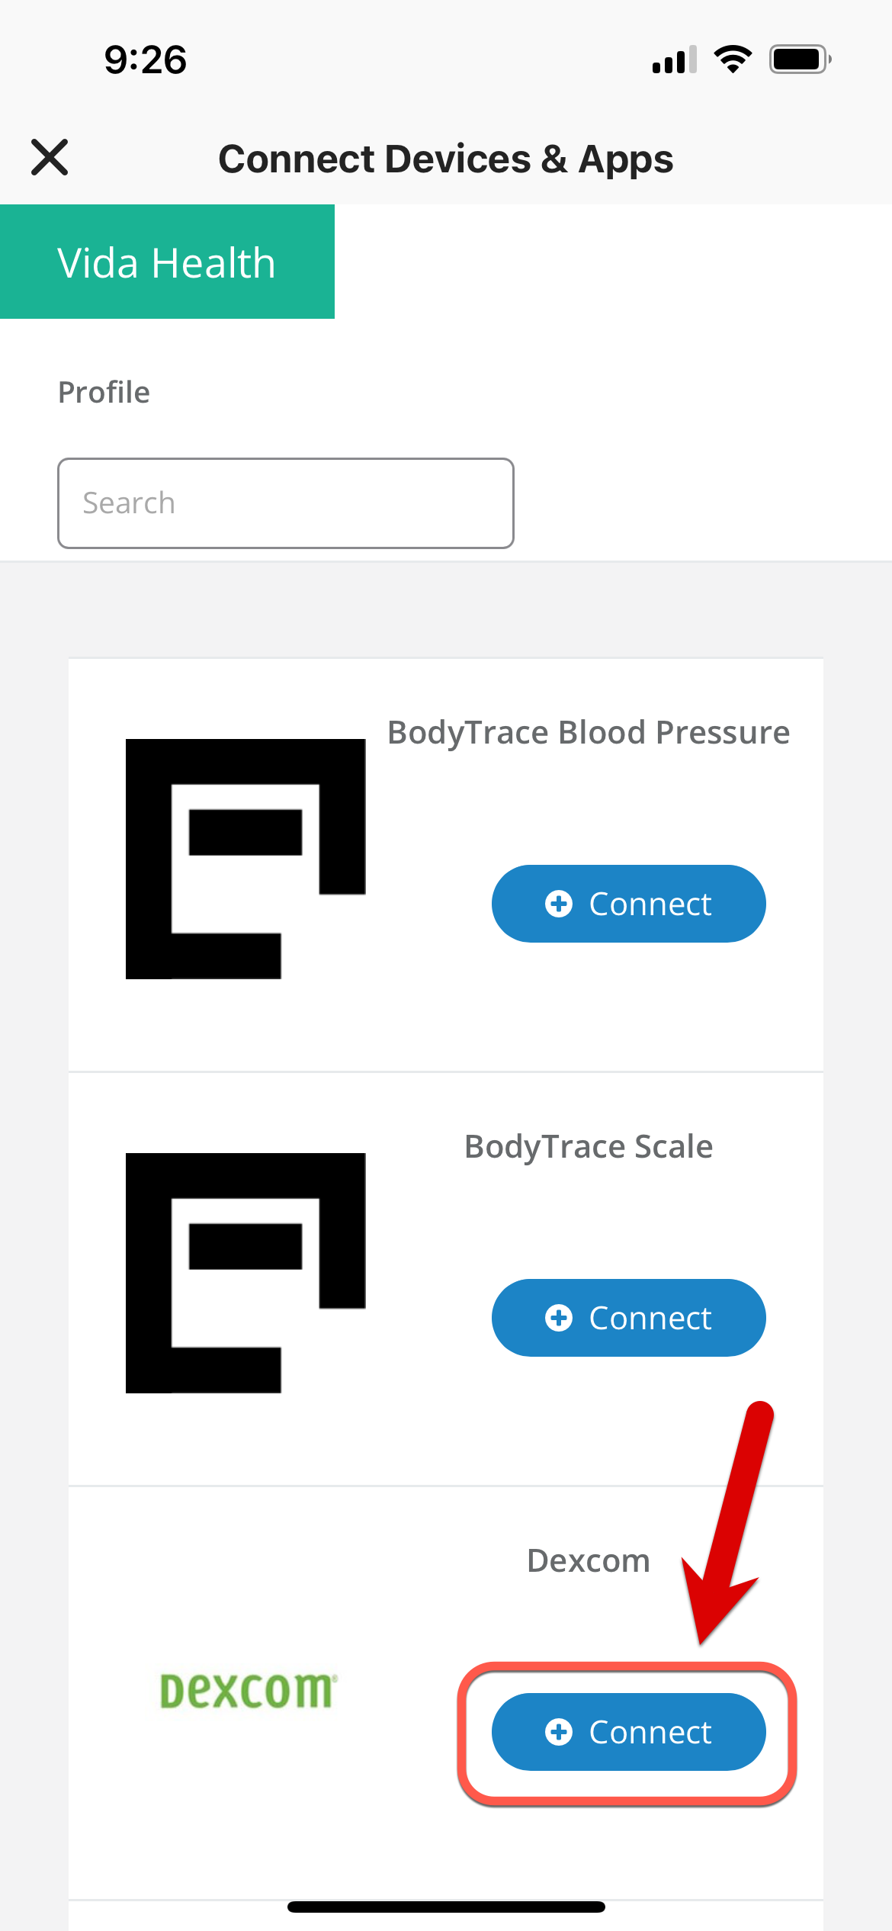Close the Connect Devices & Apps screen
Image resolution: width=892 pixels, height=1931 pixels.
pyautogui.click(x=50, y=158)
